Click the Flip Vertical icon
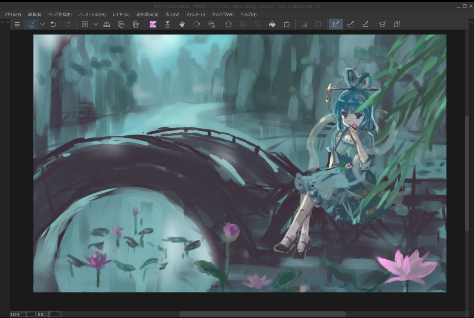Viewport: 474px width, 318px height. coord(167,25)
